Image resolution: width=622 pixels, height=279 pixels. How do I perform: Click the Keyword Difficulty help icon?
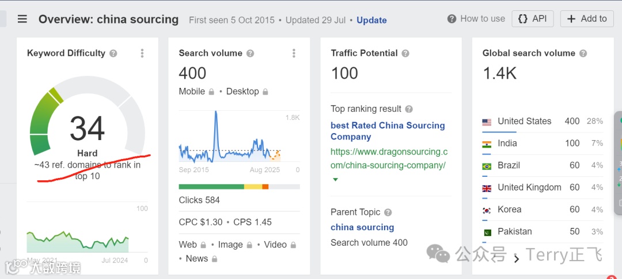(113, 53)
